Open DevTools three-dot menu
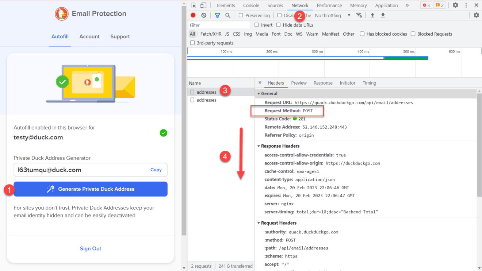This screenshot has height=271, width=482. pos(466,5)
